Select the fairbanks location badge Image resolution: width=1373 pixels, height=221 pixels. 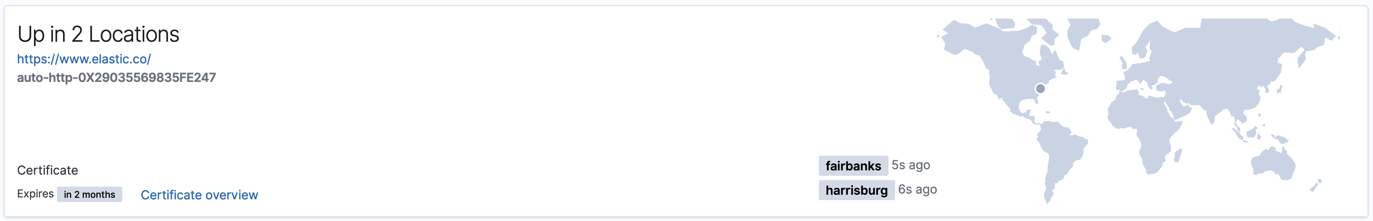853,166
